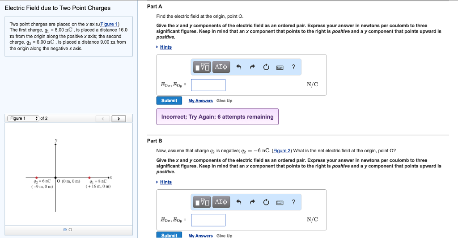458x238 pixels.
Task: Redo edit in Part B toolbar
Action: coord(252,202)
